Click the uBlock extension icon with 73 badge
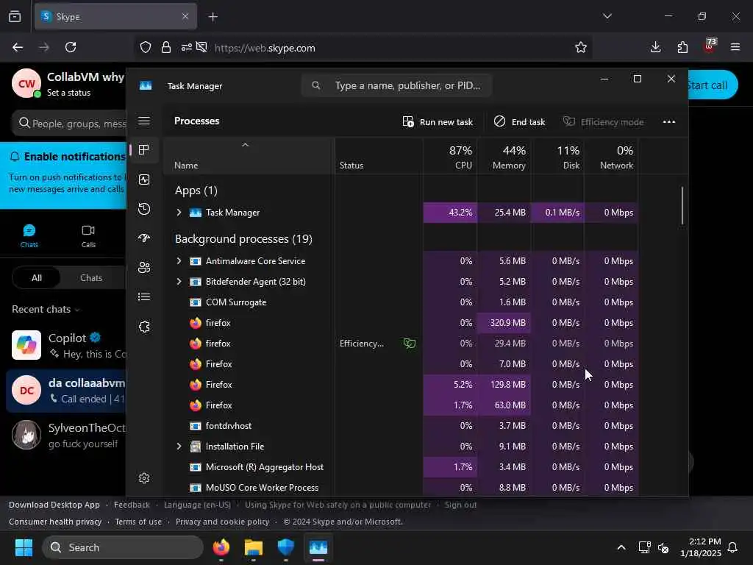 click(x=710, y=46)
